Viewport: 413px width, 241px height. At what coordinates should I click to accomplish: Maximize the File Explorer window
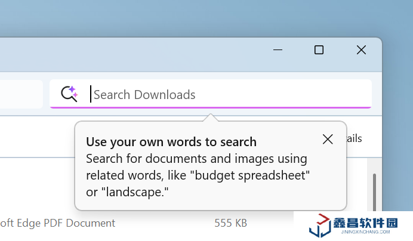coord(319,50)
